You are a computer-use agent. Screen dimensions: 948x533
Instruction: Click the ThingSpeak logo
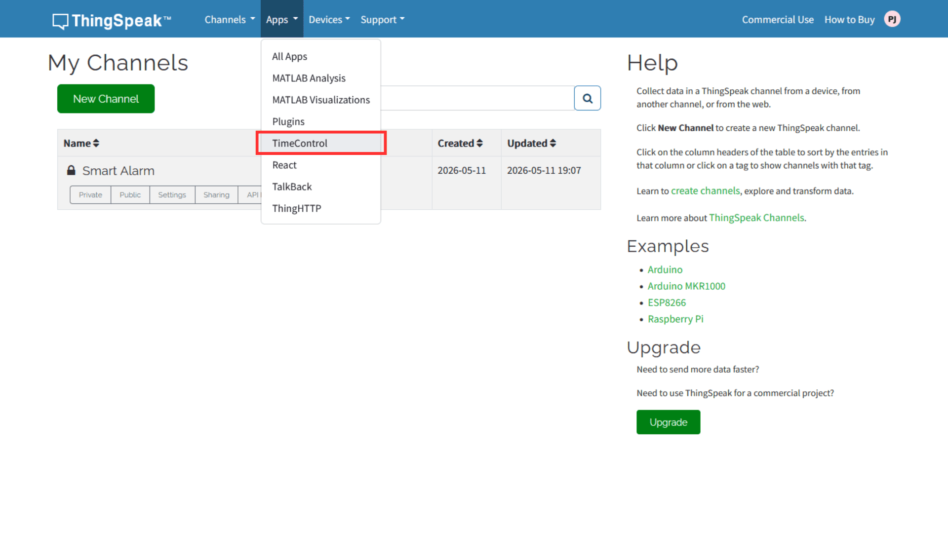pos(112,20)
